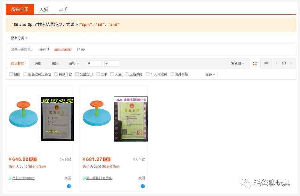
Task: Focus the maximum price field
Action: [x=112, y=63]
